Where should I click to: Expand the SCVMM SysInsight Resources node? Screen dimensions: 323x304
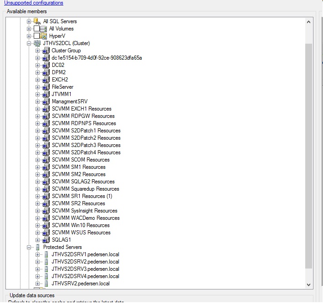click(37, 211)
